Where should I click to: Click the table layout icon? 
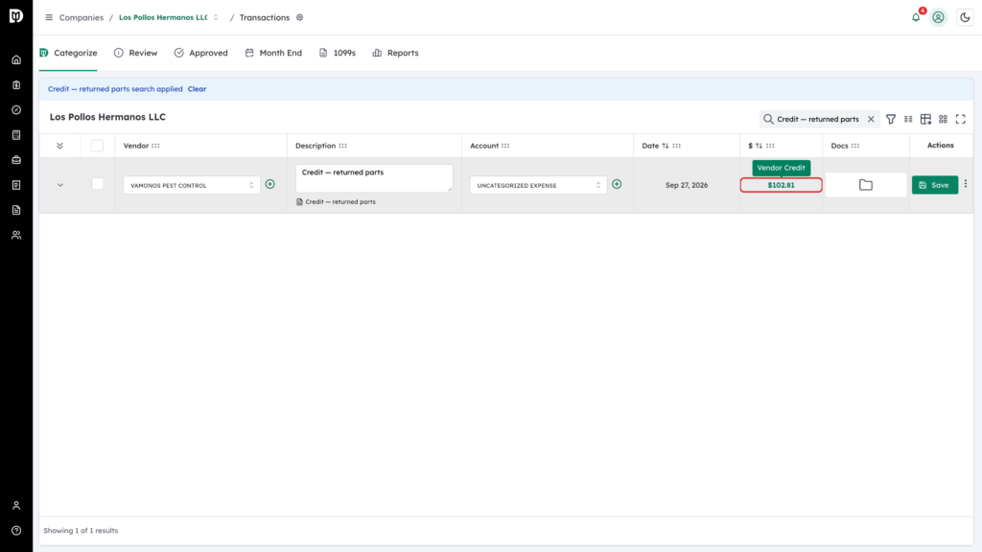925,119
